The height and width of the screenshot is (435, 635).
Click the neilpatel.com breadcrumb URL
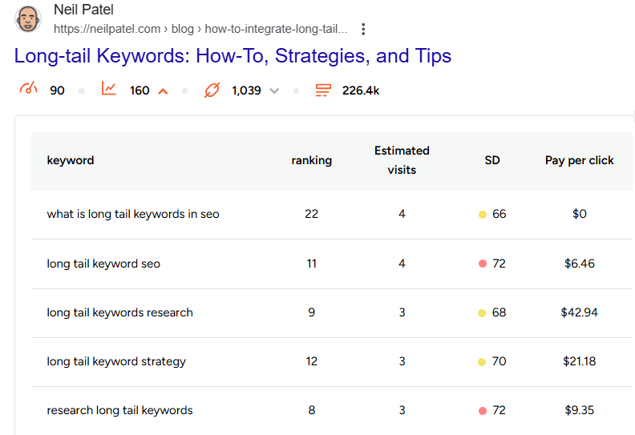(200, 30)
